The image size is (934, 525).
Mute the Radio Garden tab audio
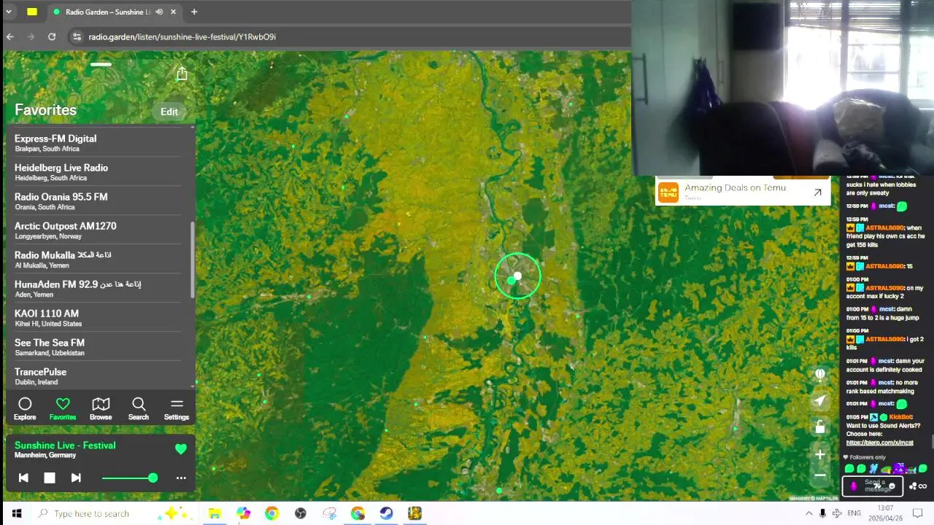[x=159, y=12]
